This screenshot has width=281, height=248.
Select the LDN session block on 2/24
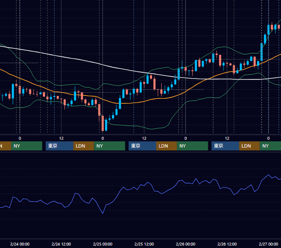tap(84, 146)
